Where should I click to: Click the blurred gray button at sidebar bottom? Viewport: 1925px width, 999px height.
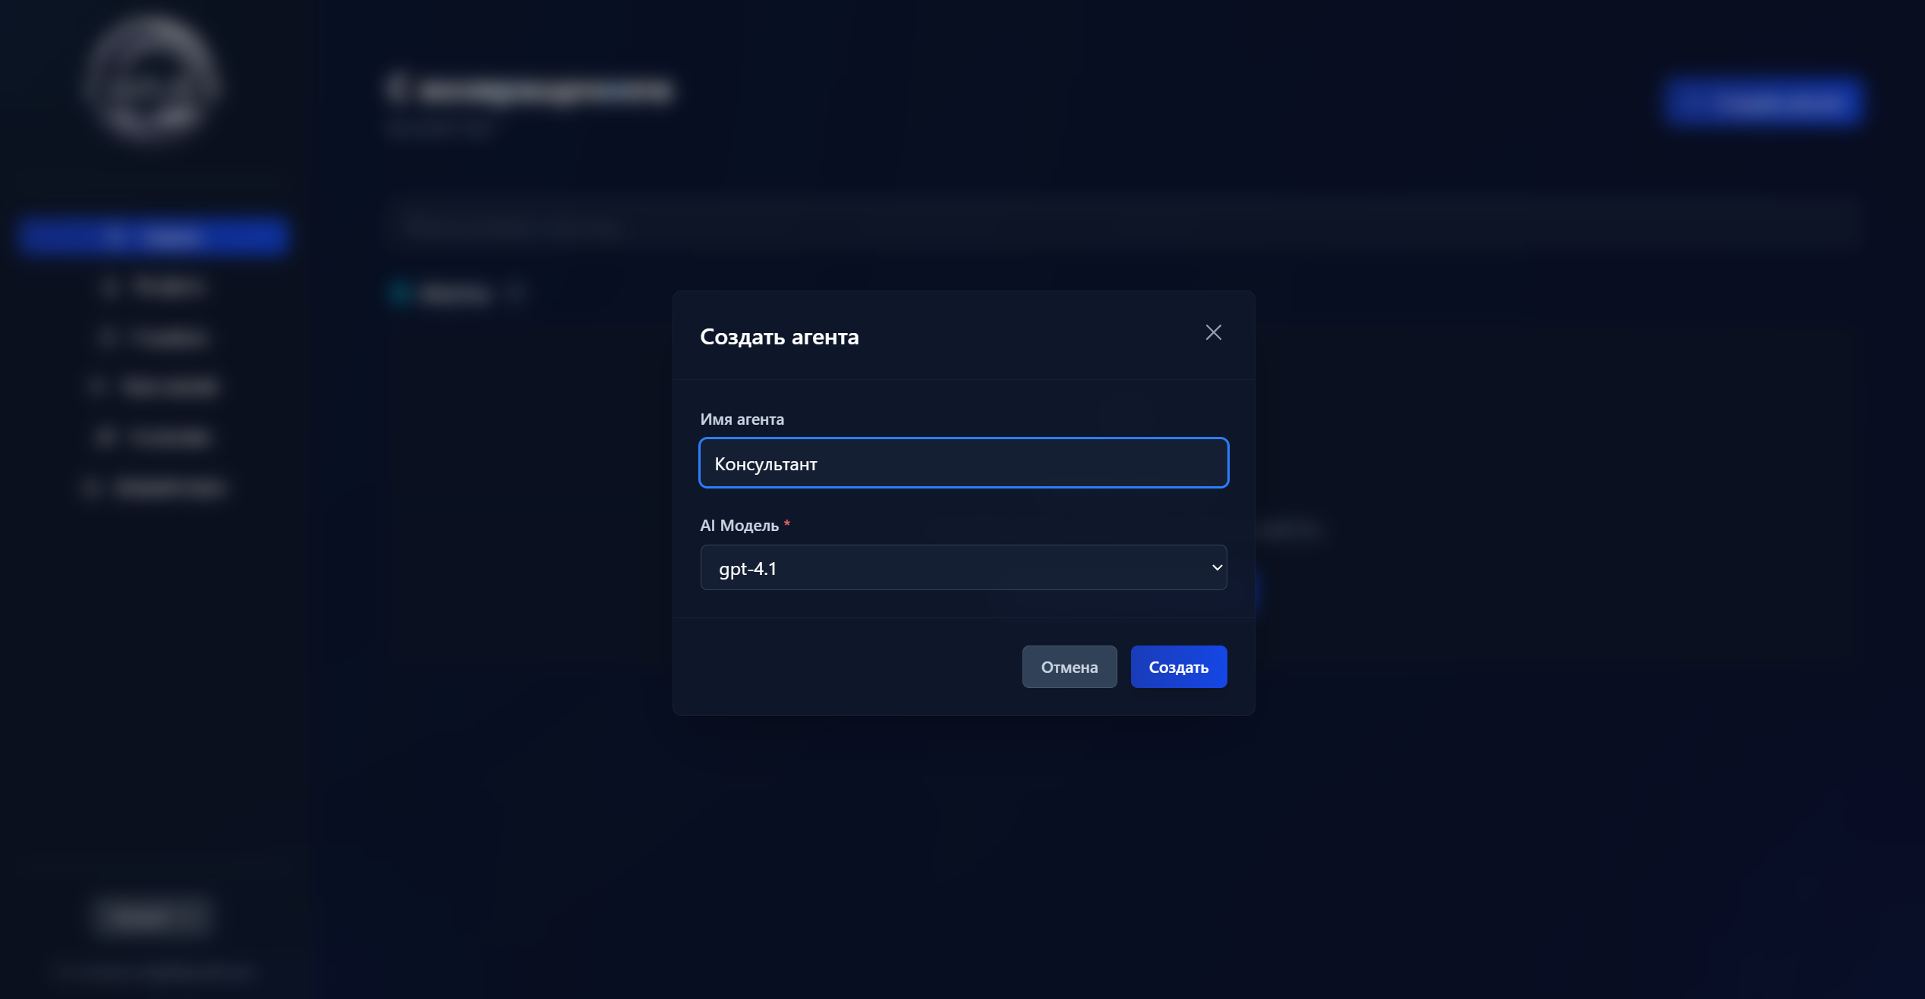point(152,916)
